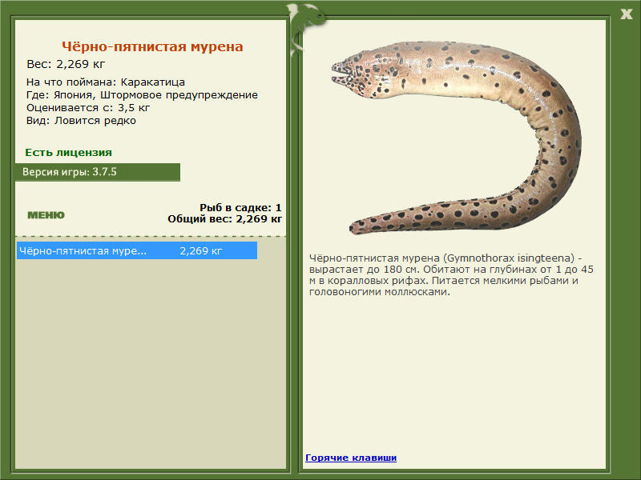Click the Рыб в садке: 1 counter
This screenshot has width=641, height=480.
tap(240, 207)
